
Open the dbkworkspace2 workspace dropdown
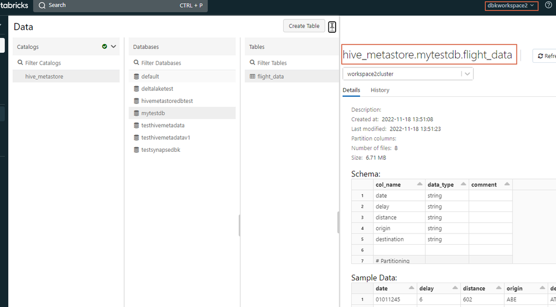click(511, 6)
